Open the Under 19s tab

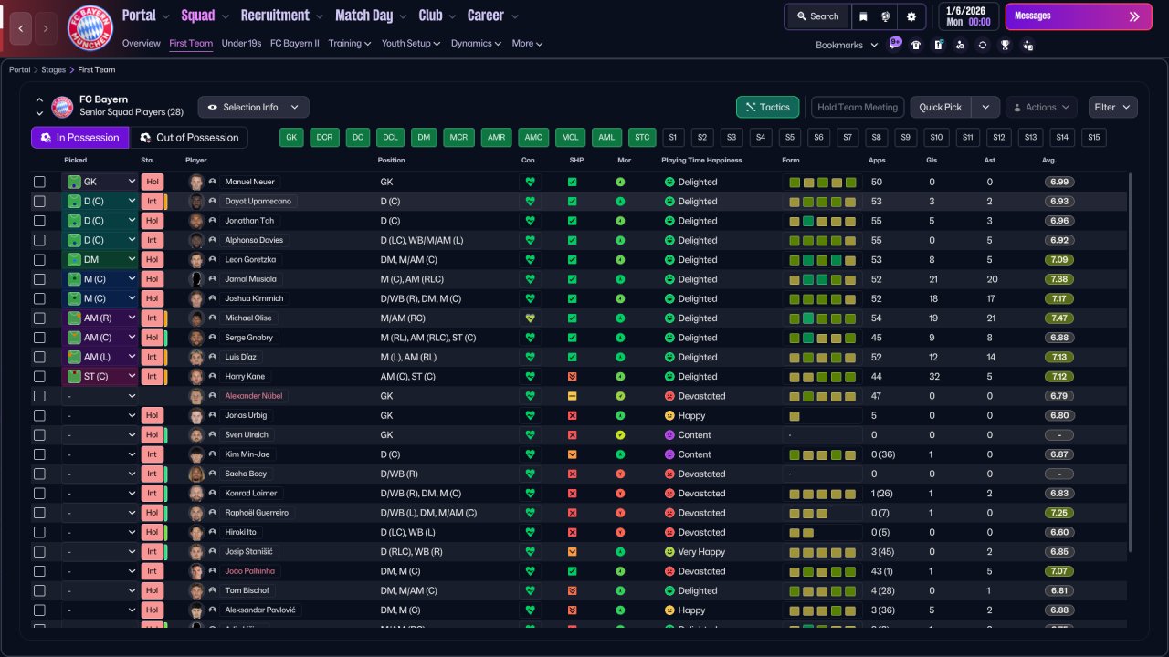point(241,43)
